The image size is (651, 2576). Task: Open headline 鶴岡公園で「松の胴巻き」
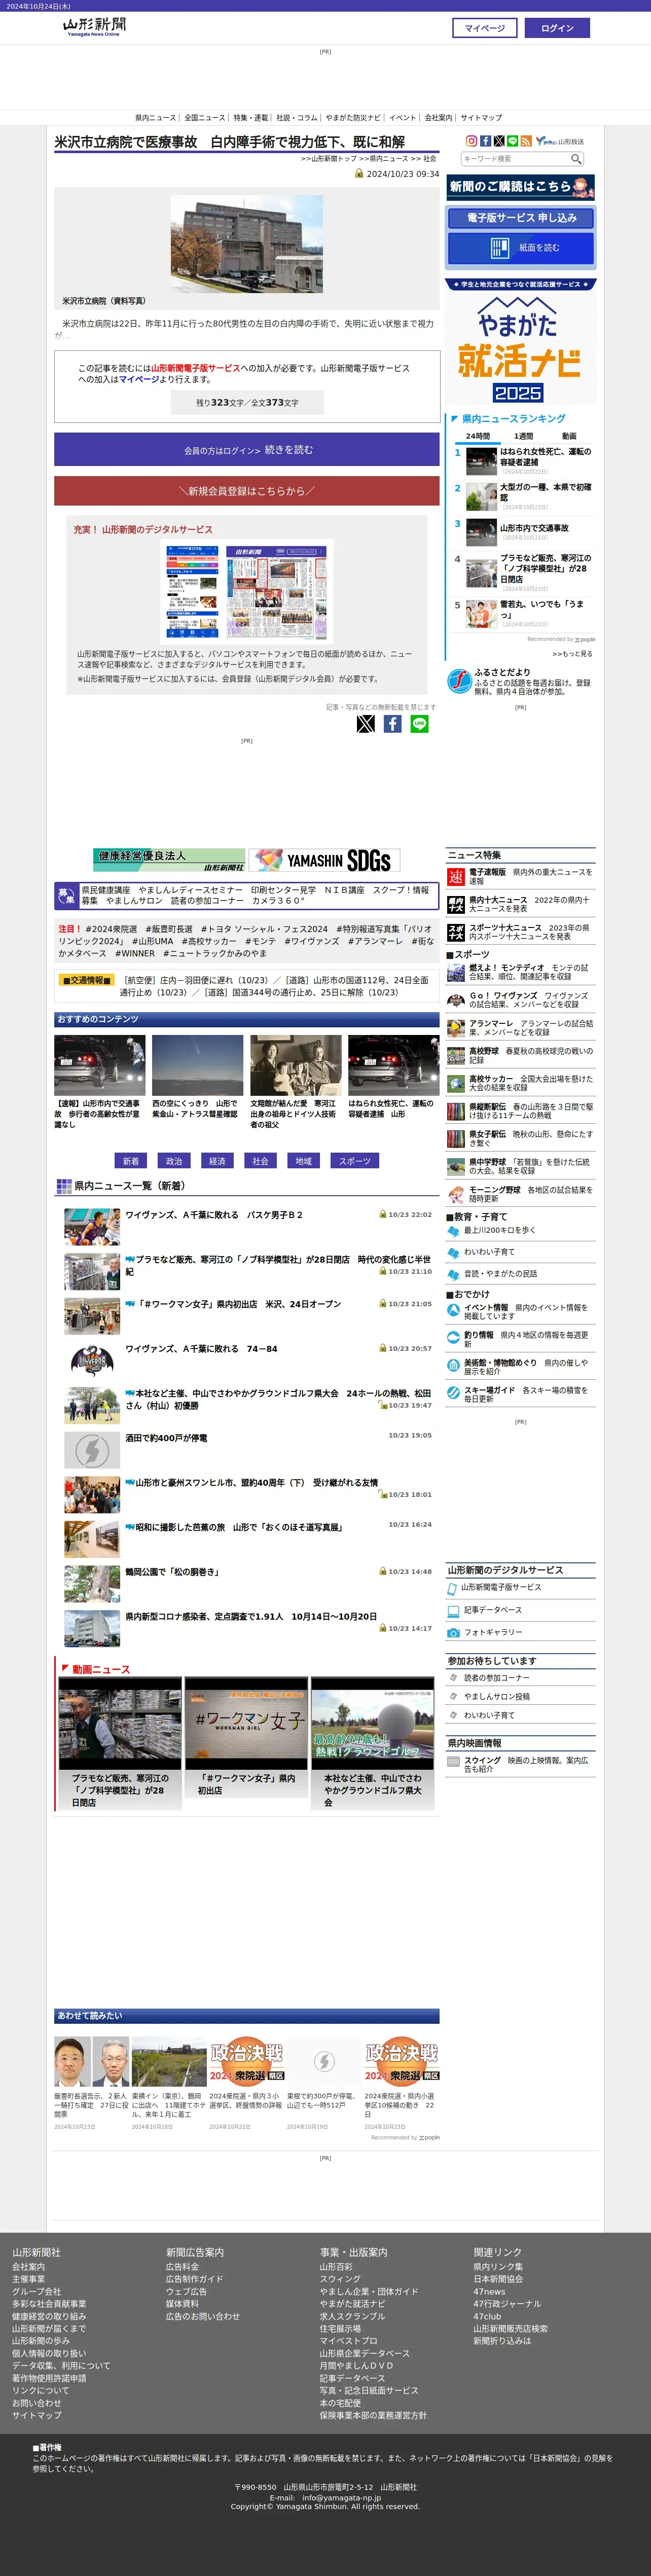click(x=172, y=1572)
